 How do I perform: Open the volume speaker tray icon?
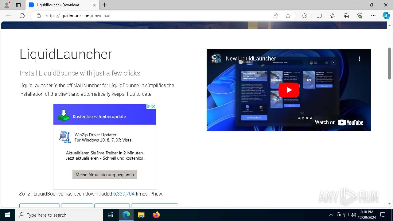pos(353,215)
